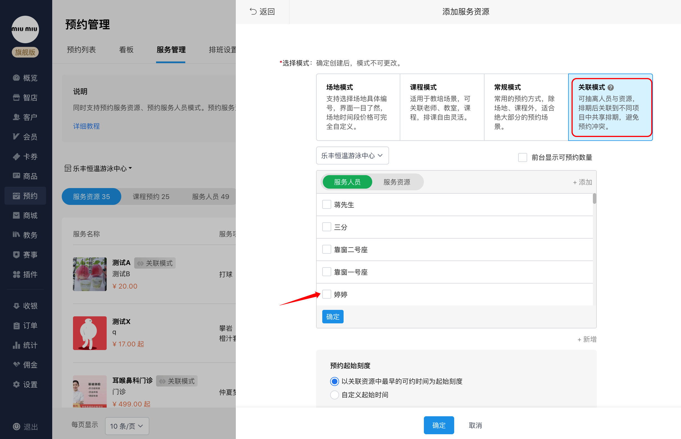Check the 靠窗一号座 checkbox

tap(326, 272)
